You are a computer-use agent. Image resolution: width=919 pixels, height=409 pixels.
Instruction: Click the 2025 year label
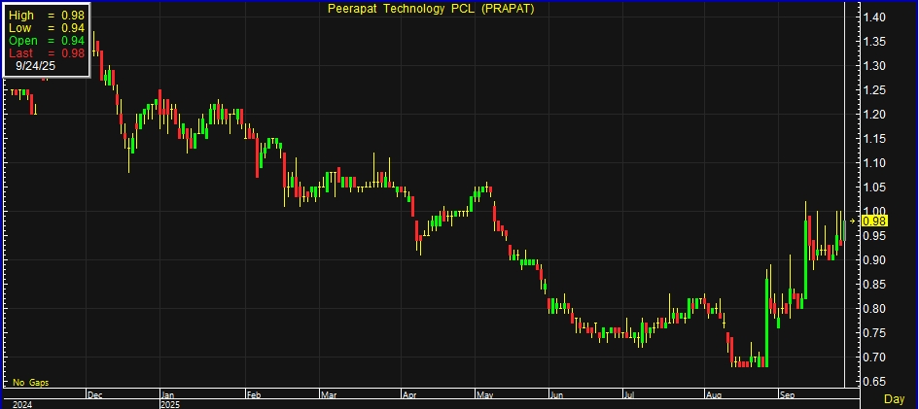[x=170, y=404]
